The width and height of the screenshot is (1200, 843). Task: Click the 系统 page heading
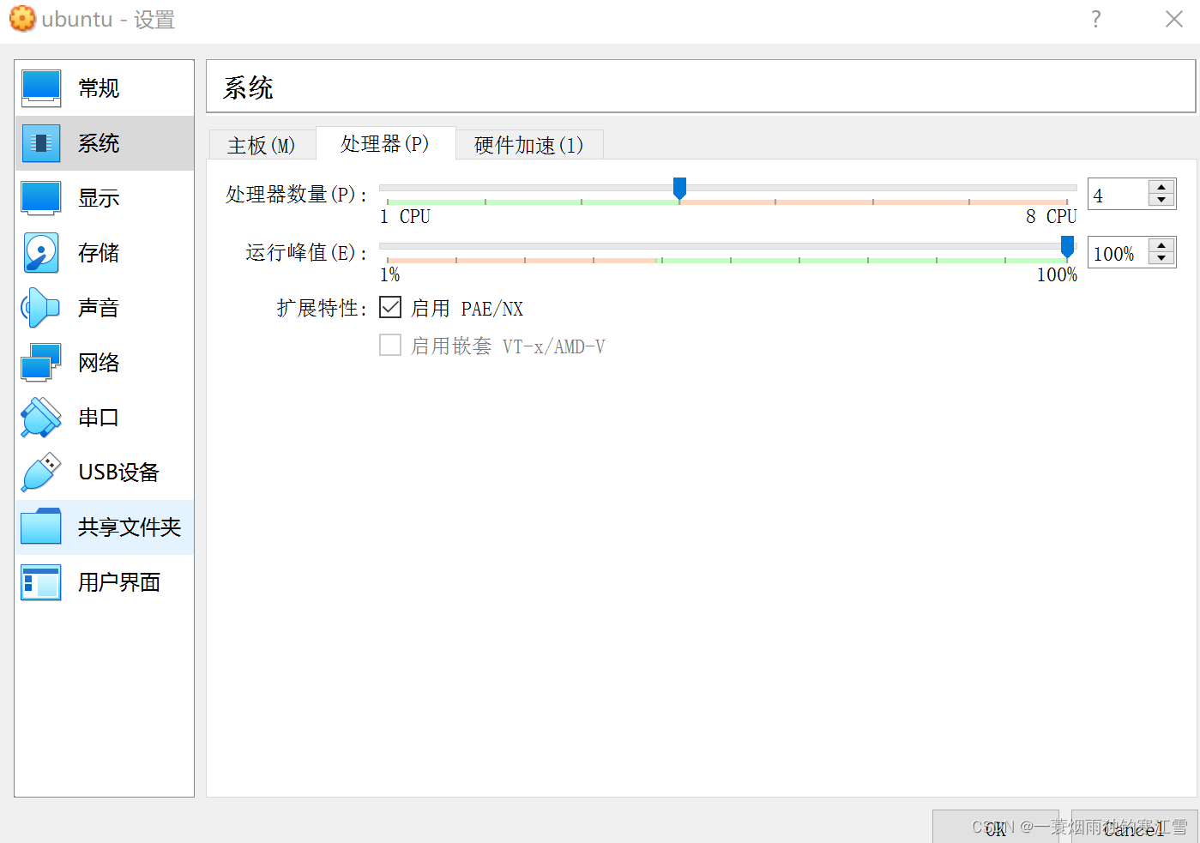[x=248, y=88]
